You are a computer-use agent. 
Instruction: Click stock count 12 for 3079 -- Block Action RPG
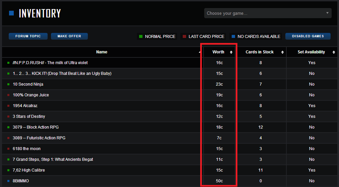pyautogui.click(x=261, y=127)
